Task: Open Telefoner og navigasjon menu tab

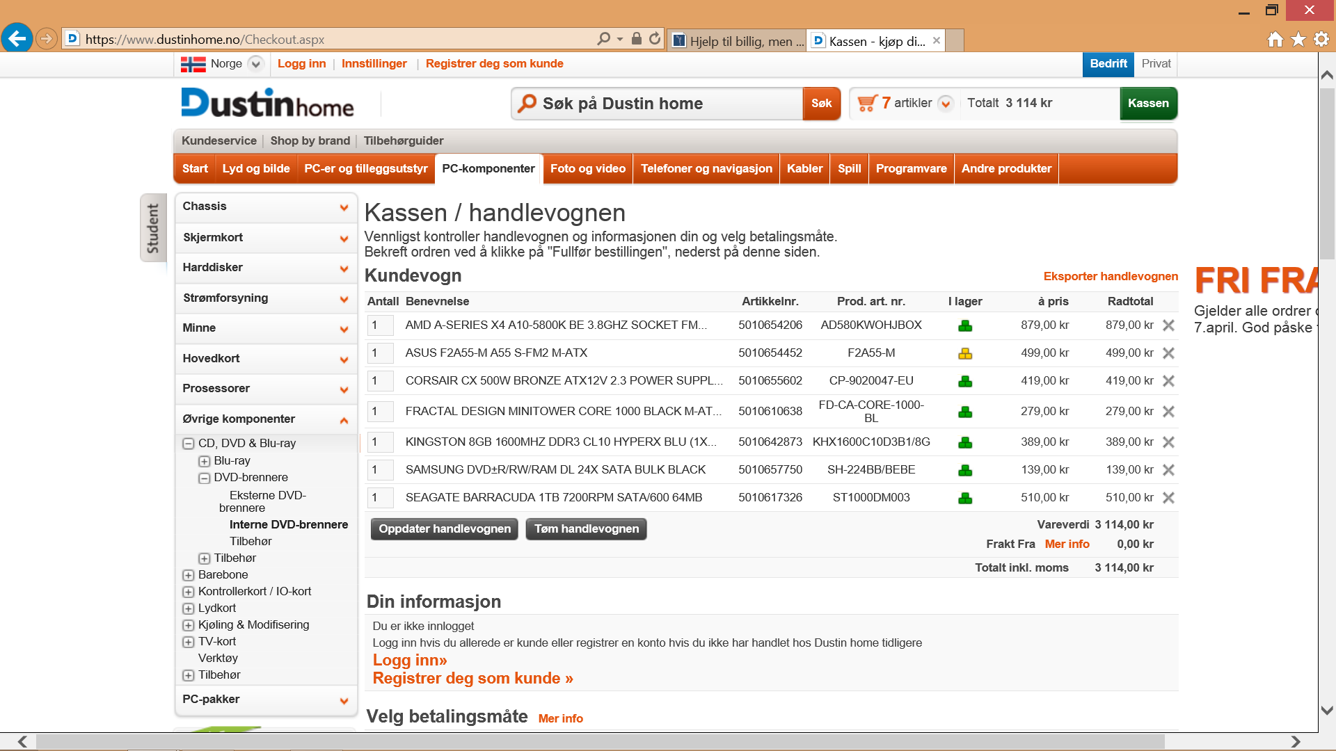Action: 706,169
